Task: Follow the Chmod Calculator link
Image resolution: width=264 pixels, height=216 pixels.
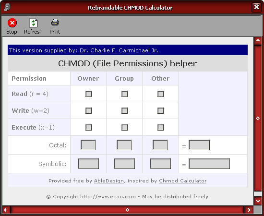Action: pos(183,181)
